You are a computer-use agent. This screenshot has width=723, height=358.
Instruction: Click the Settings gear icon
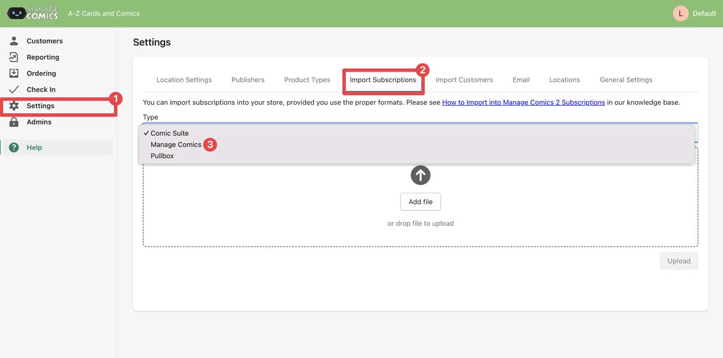point(14,106)
